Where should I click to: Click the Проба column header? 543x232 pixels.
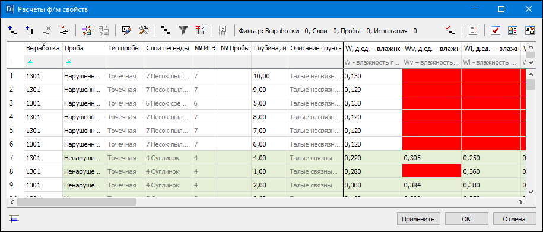pyautogui.click(x=84, y=49)
